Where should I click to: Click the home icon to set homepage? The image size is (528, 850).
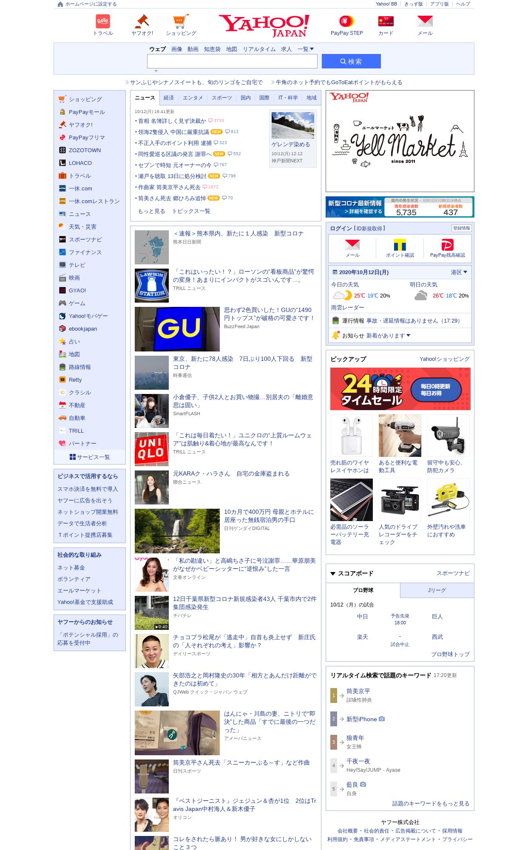pos(60,4)
